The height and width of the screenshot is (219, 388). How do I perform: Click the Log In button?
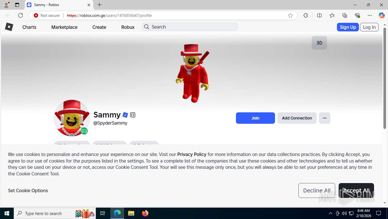[x=369, y=27]
